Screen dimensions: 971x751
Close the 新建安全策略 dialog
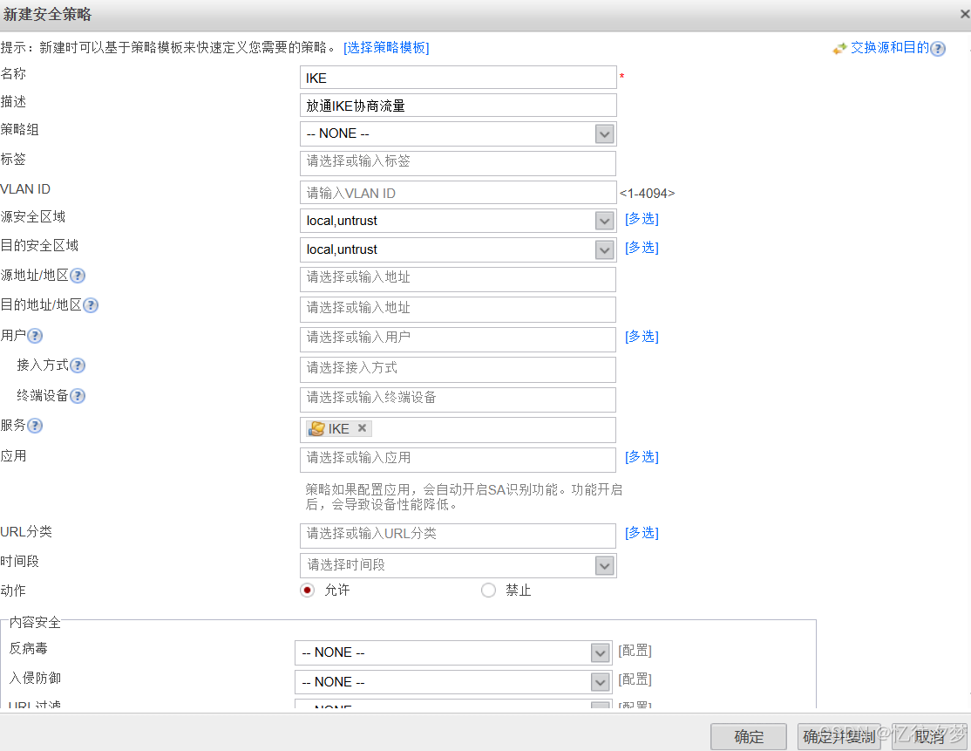(x=965, y=14)
